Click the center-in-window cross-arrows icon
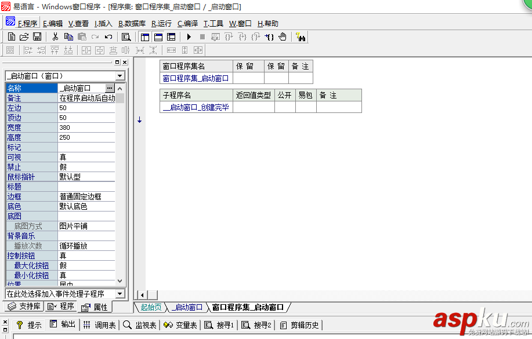532x339 pixels. coord(198,50)
